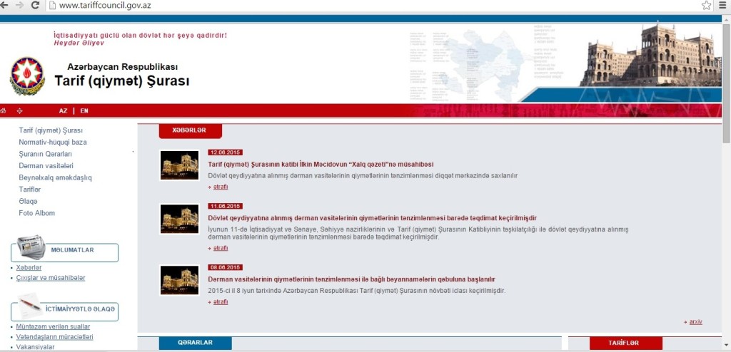Open Müntəzəm verilən suallar link
The height and width of the screenshot is (352, 731).
pos(54,326)
